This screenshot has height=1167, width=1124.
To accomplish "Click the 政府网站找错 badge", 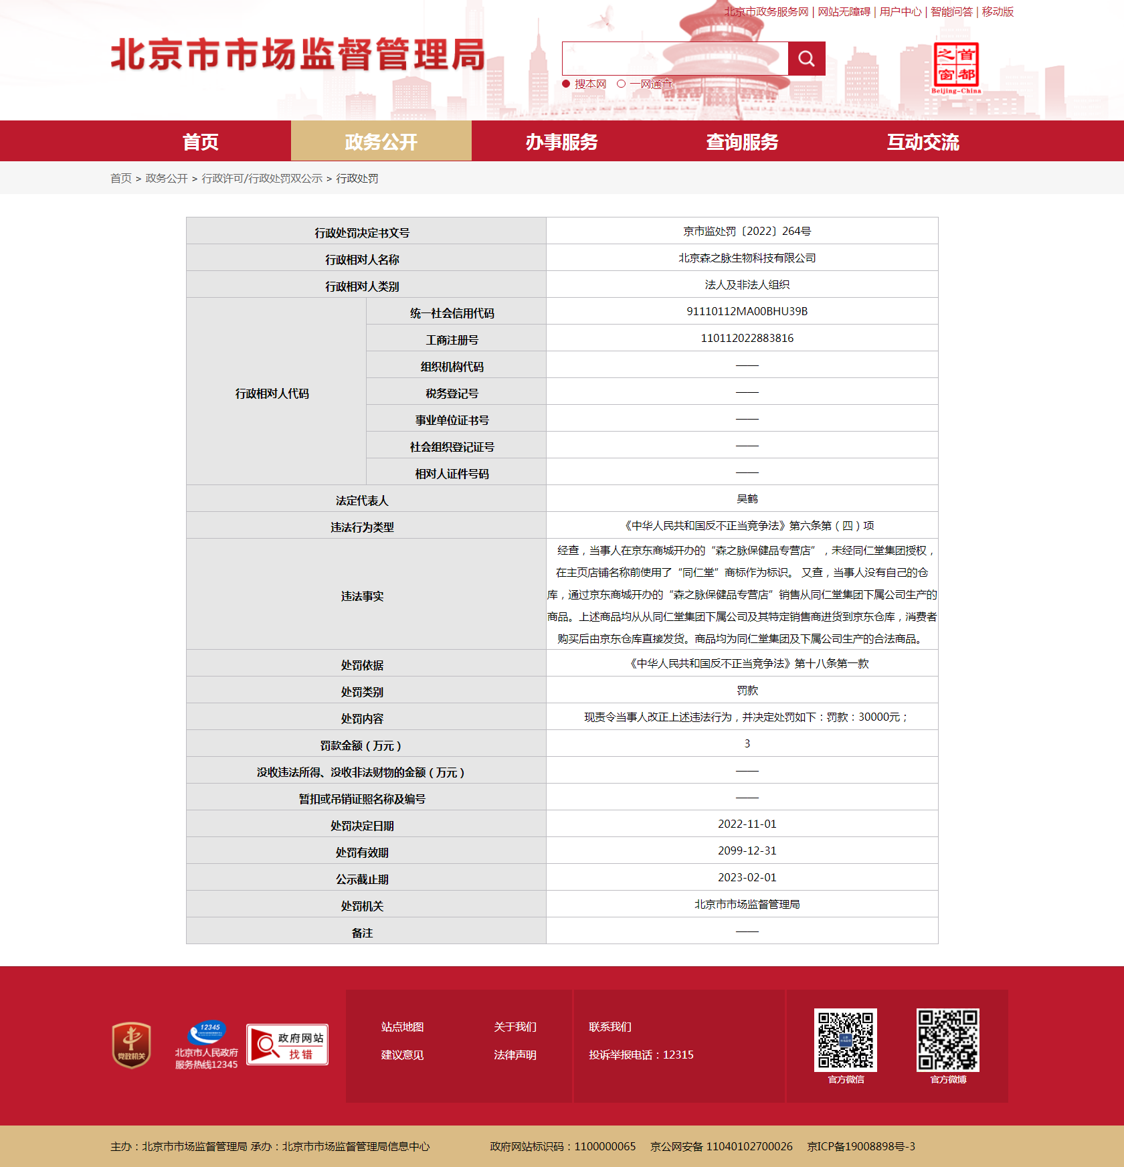I will tap(287, 1045).
